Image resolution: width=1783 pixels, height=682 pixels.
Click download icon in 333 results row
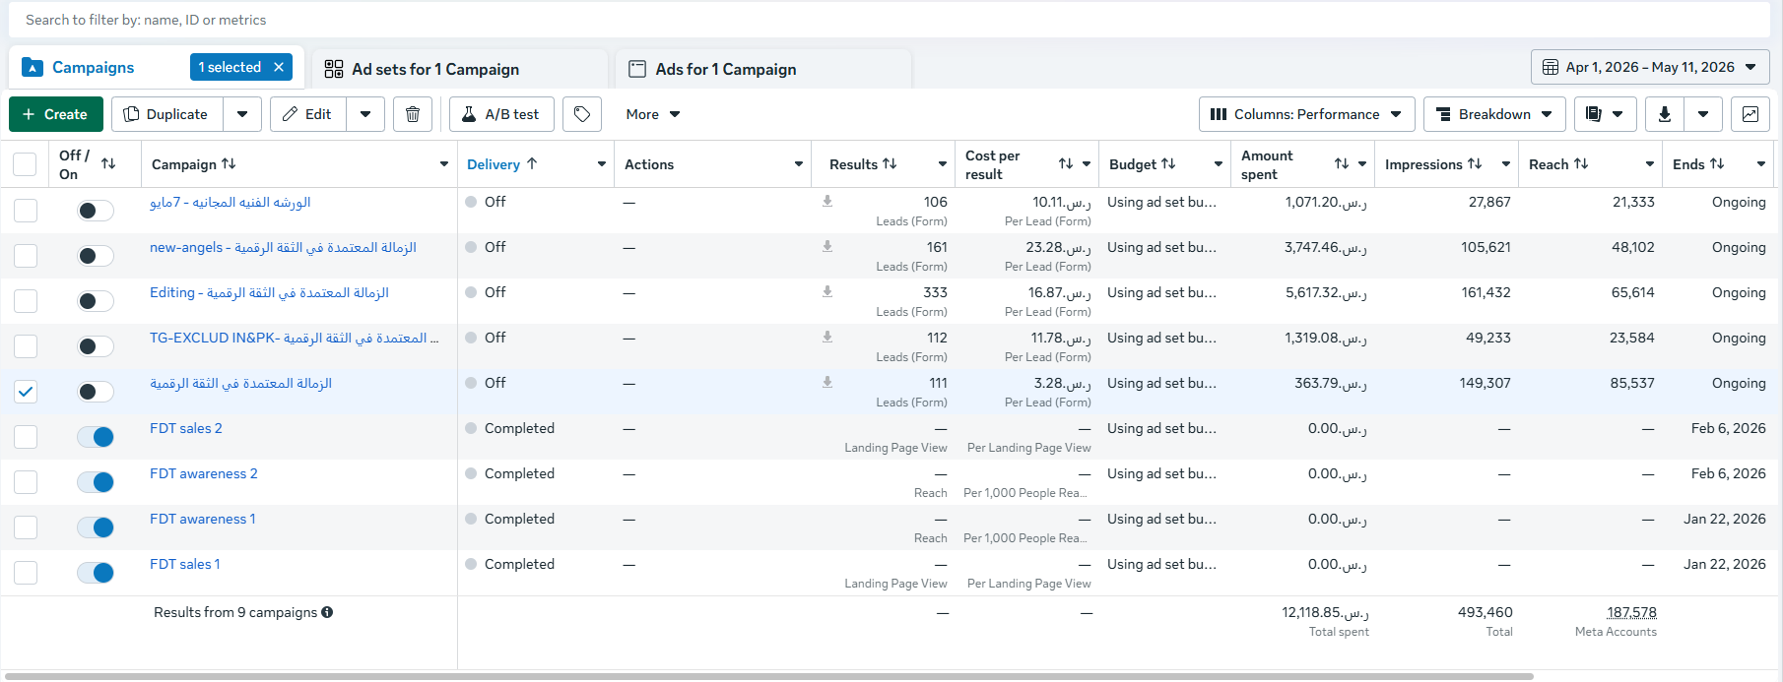pyautogui.click(x=827, y=291)
